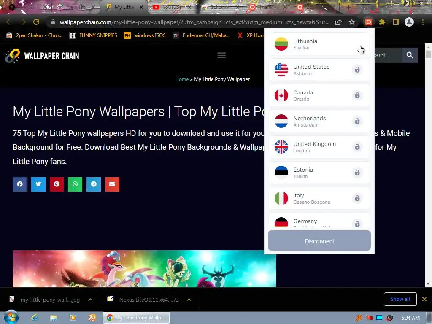Click Show all downloads

[400, 299]
